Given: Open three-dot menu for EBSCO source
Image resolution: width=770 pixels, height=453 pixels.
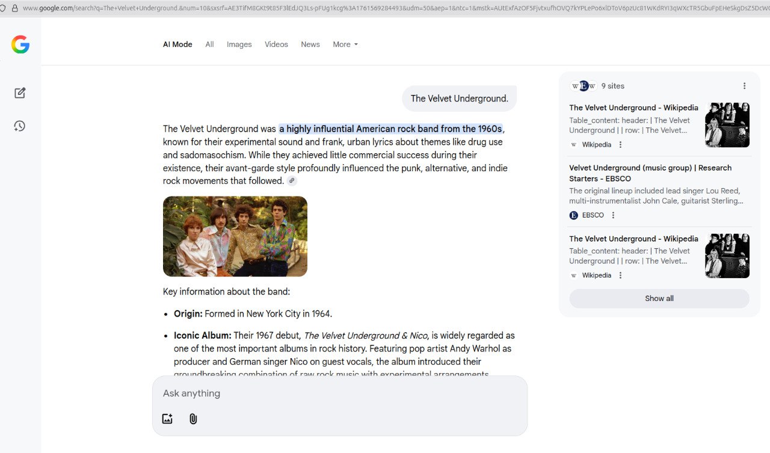Looking at the screenshot, I should [x=613, y=215].
